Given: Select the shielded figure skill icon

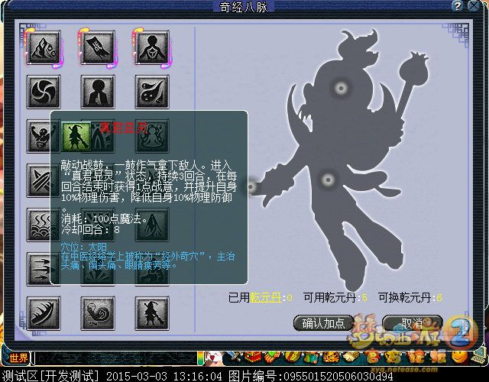Looking at the screenshot, I should 152,47.
